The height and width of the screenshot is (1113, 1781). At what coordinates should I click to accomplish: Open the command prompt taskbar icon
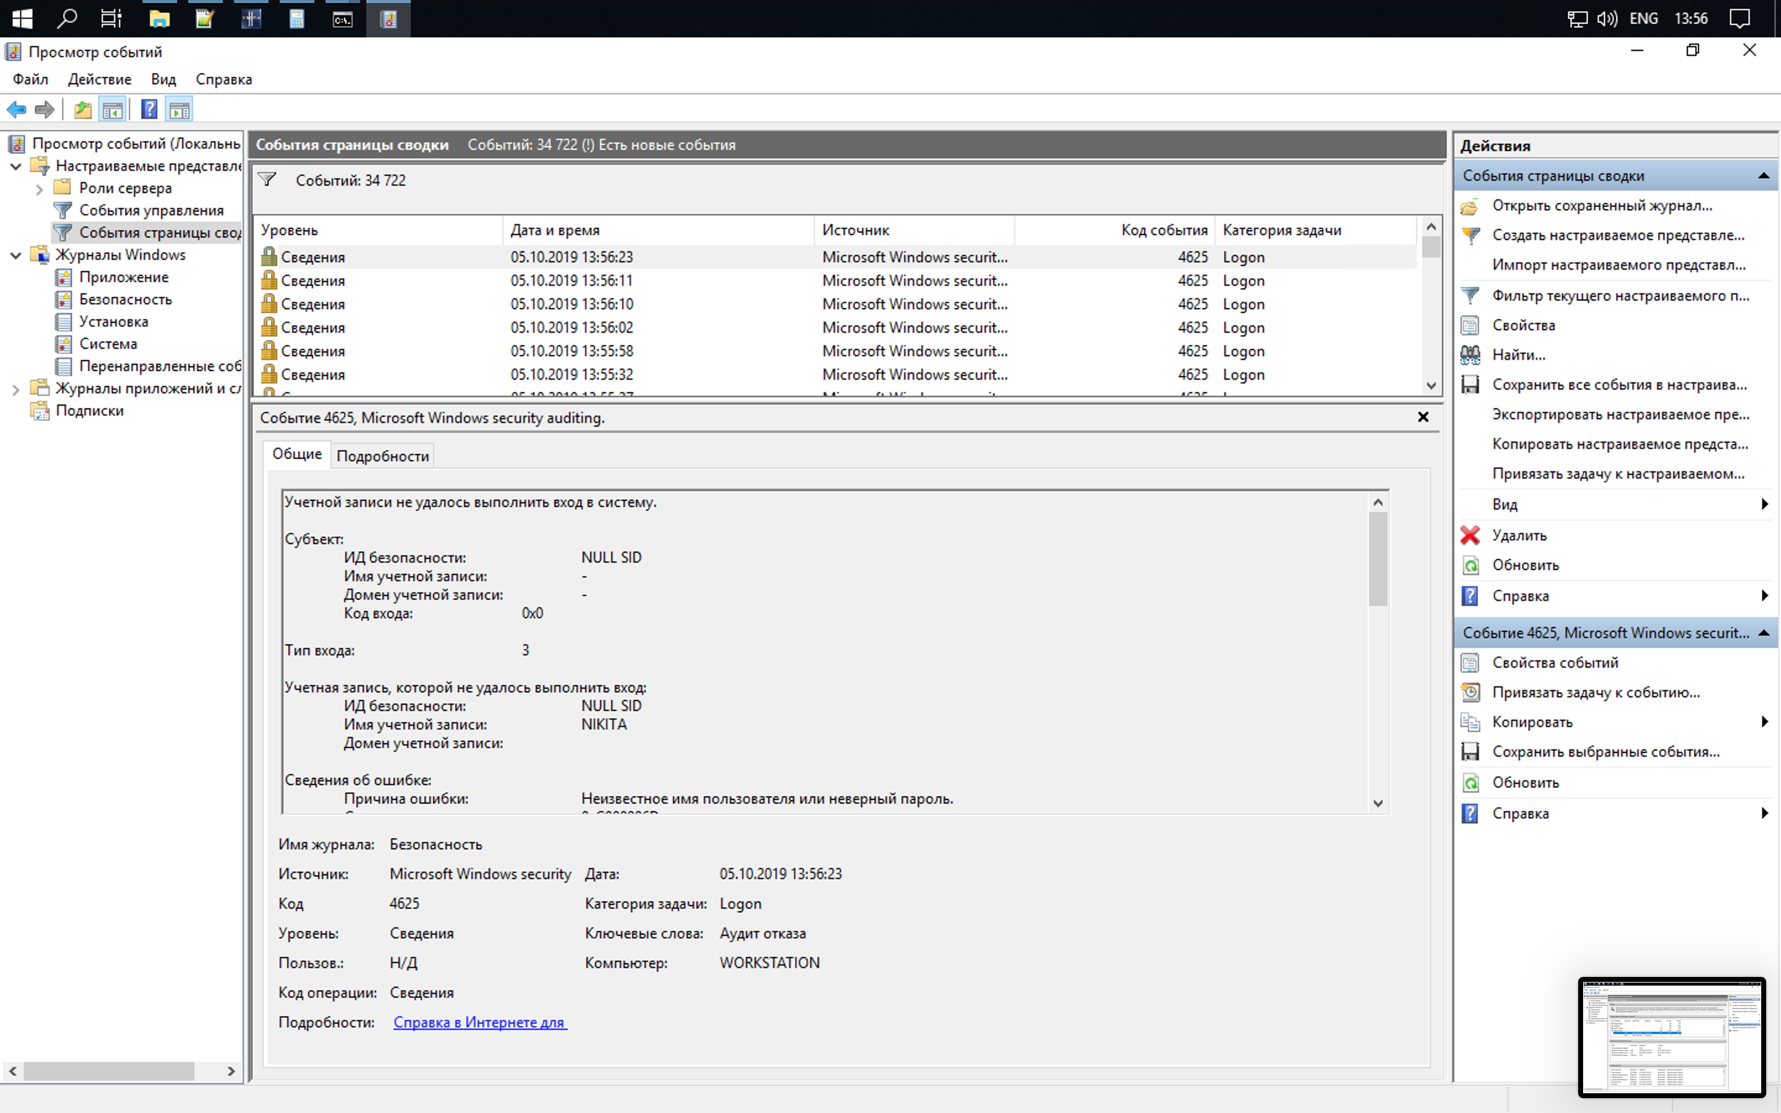tap(343, 19)
